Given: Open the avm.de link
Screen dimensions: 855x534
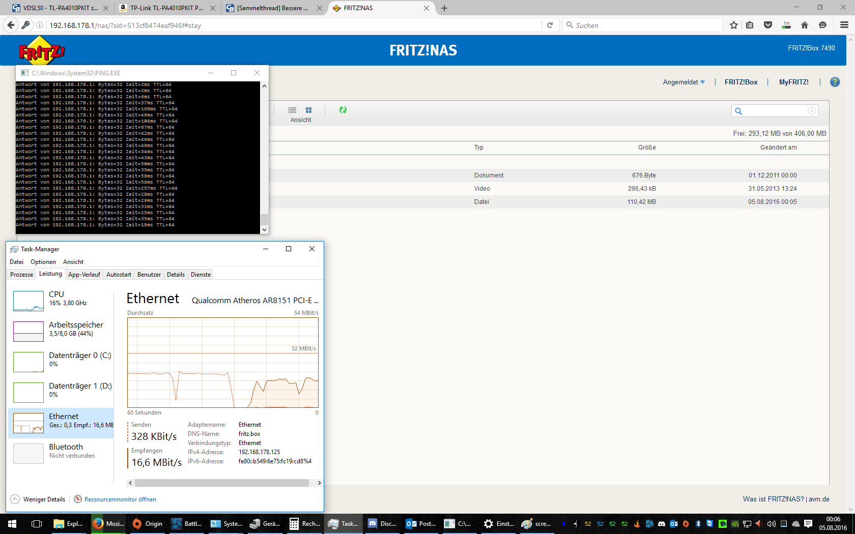Looking at the screenshot, I should [x=819, y=499].
